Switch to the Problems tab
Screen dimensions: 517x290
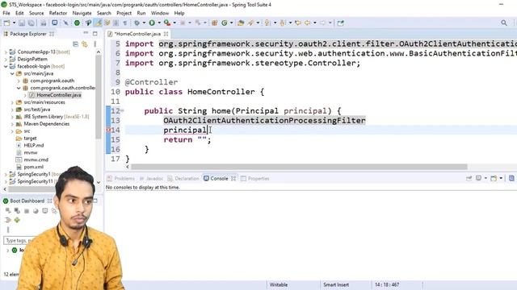[121, 179]
